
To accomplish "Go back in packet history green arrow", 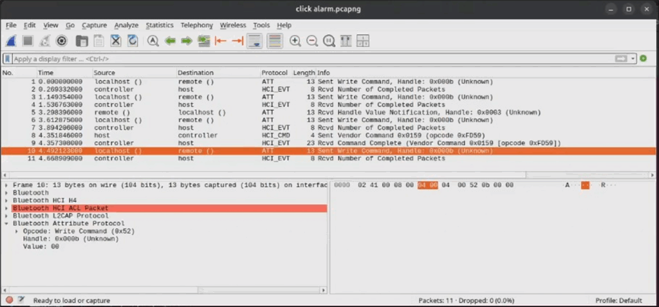I will pos(170,41).
